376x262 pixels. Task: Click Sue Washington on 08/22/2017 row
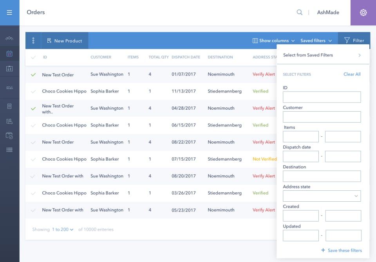(x=107, y=142)
